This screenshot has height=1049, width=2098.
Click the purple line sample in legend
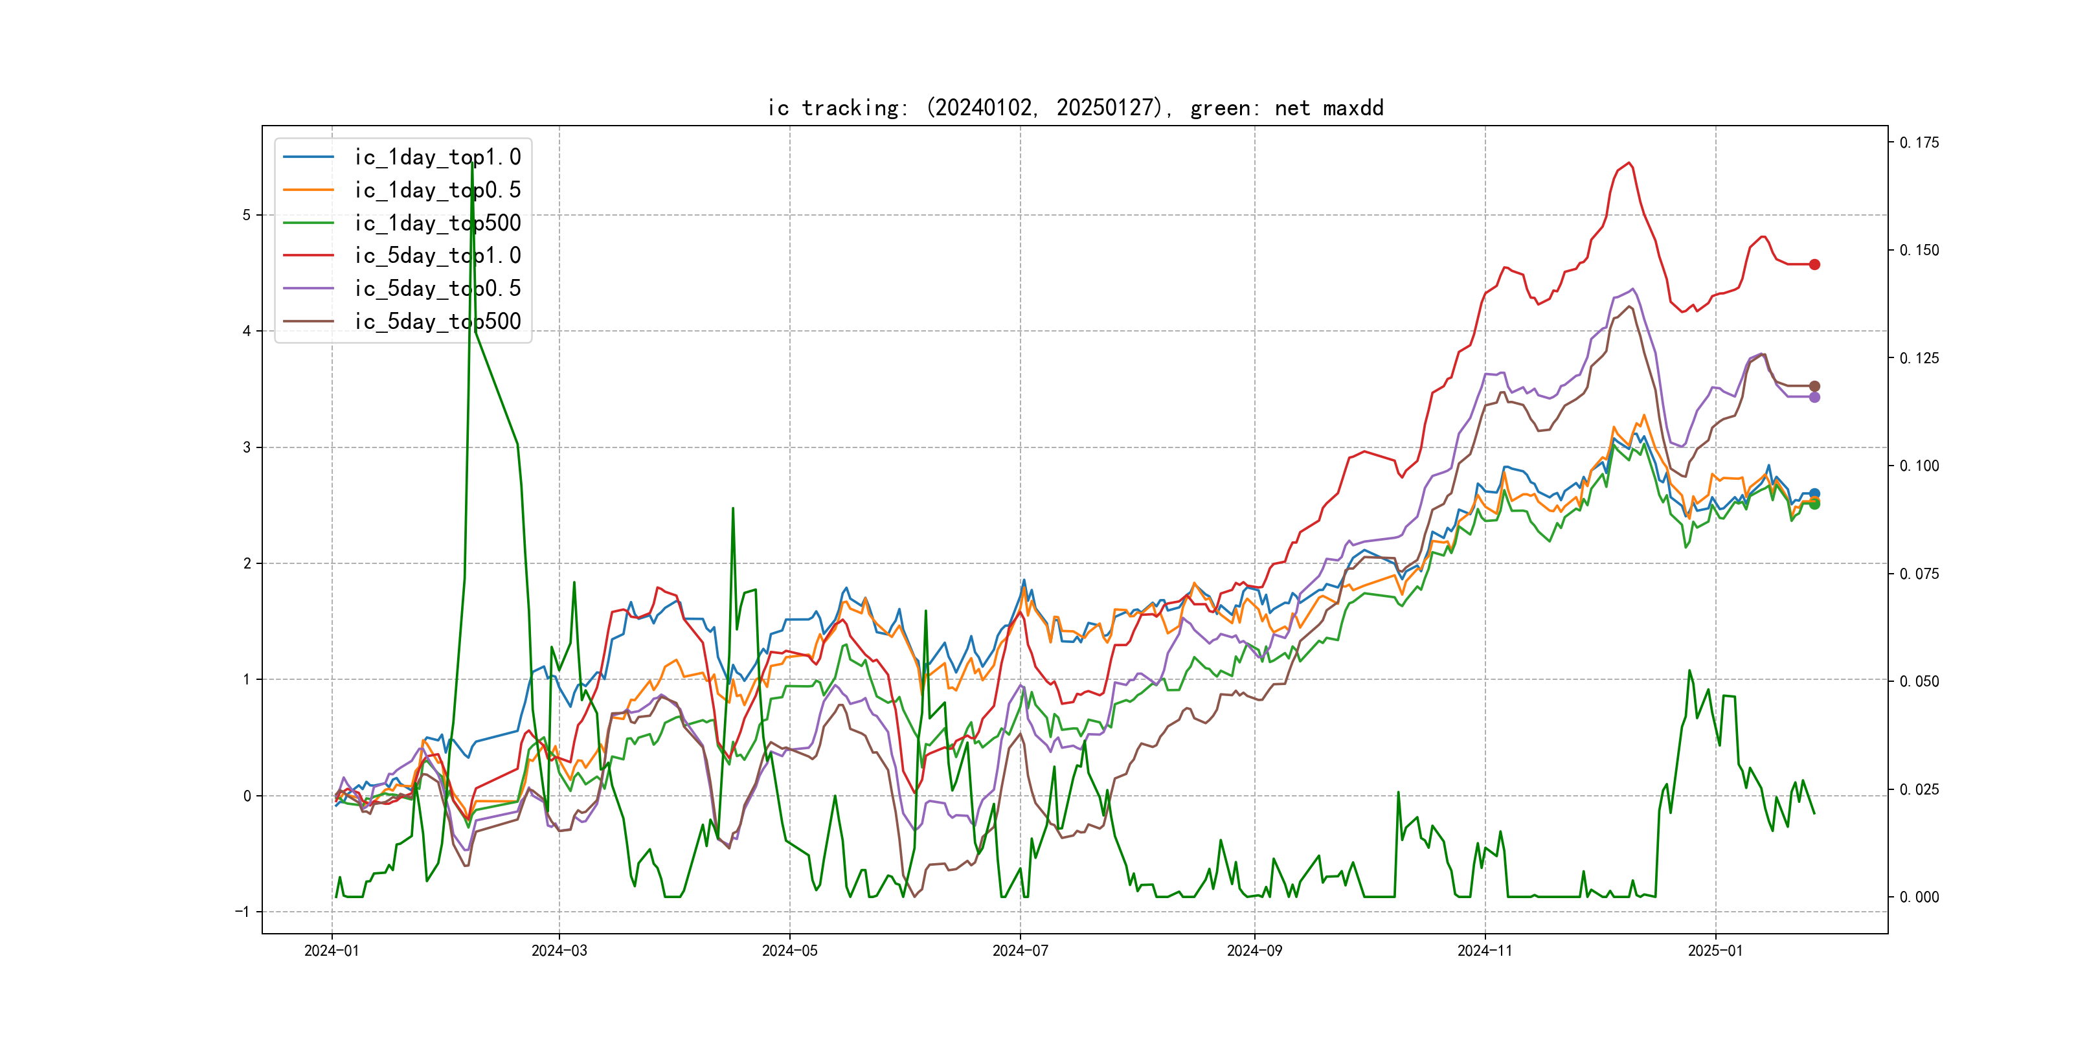[308, 288]
